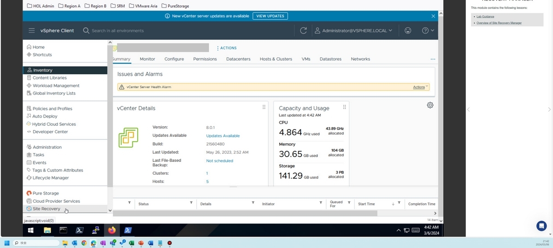Open the SRM bookmark folder
Screen dimensions: 553x248
click(x=118, y=6)
